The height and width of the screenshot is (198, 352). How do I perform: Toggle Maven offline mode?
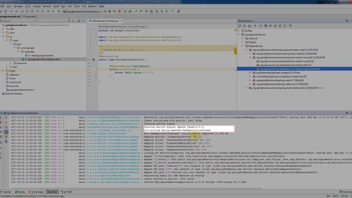[271, 26]
